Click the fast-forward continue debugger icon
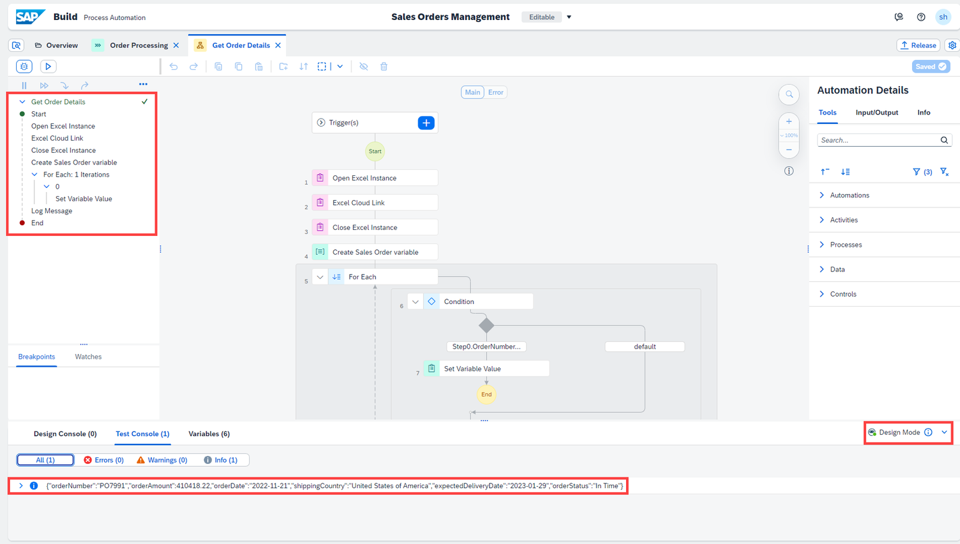 point(44,85)
